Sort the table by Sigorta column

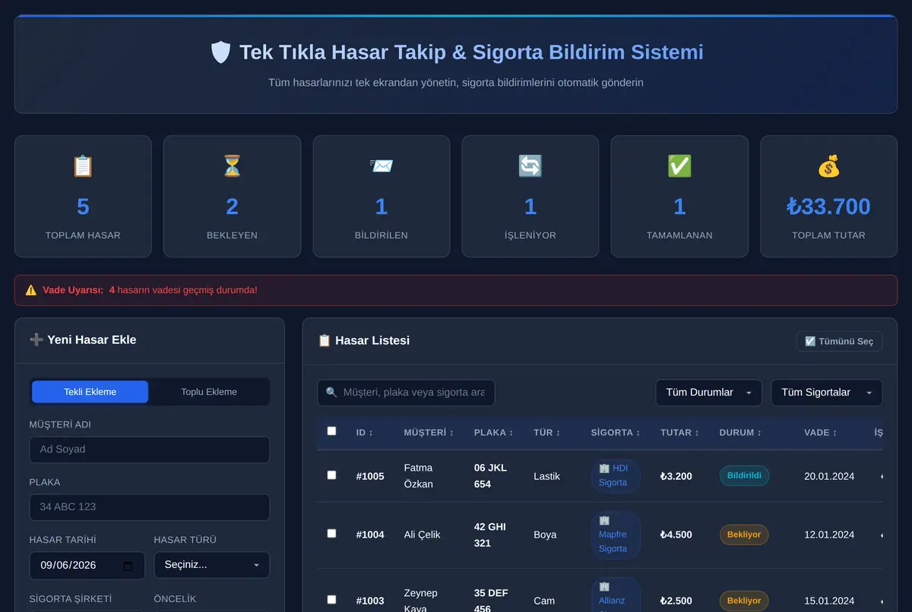(x=616, y=433)
